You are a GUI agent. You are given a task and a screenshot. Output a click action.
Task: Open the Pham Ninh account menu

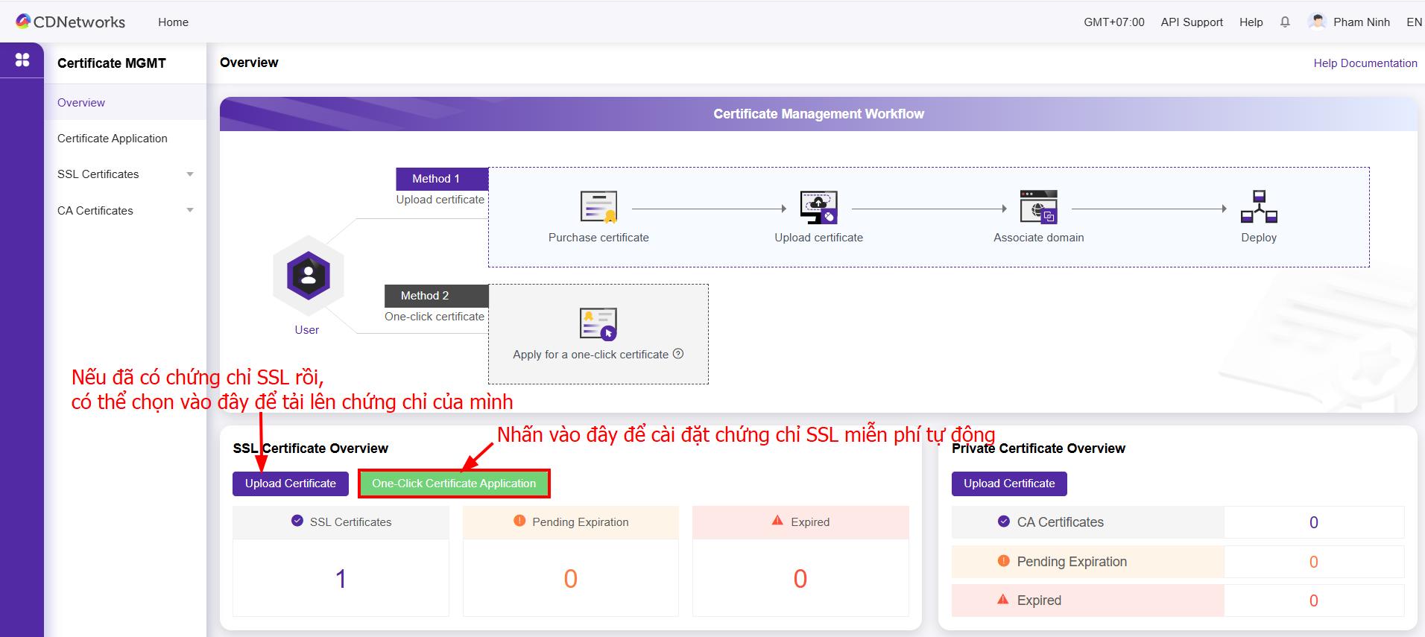click(x=1350, y=22)
